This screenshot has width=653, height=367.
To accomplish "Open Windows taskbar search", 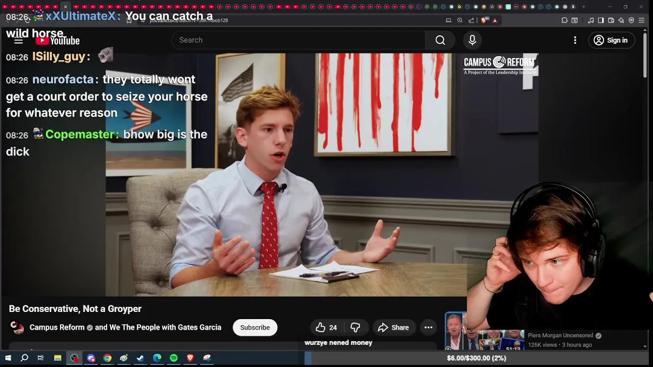I will [24, 358].
